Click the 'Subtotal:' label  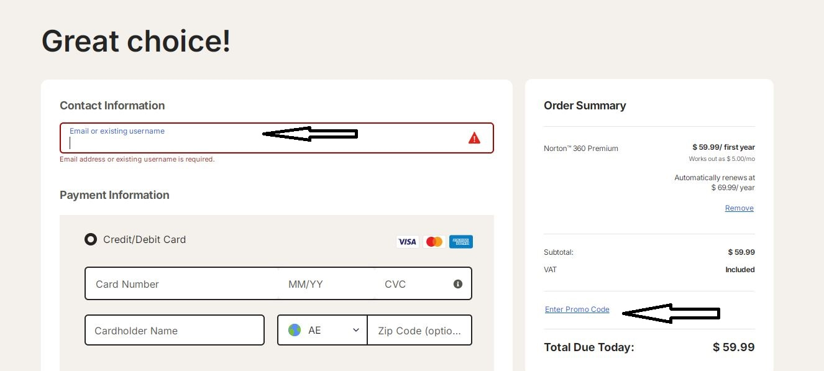click(559, 252)
